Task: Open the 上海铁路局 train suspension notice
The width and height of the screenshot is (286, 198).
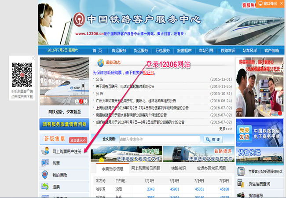Action: click(142, 108)
